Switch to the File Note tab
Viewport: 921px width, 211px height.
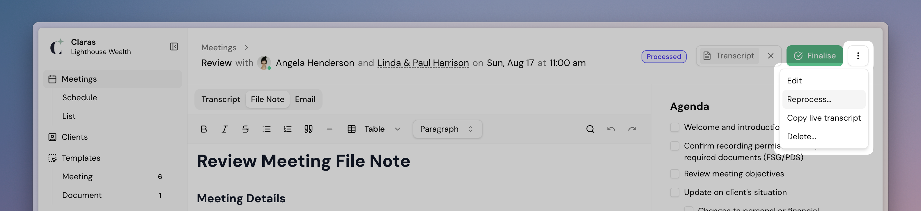pyautogui.click(x=268, y=99)
